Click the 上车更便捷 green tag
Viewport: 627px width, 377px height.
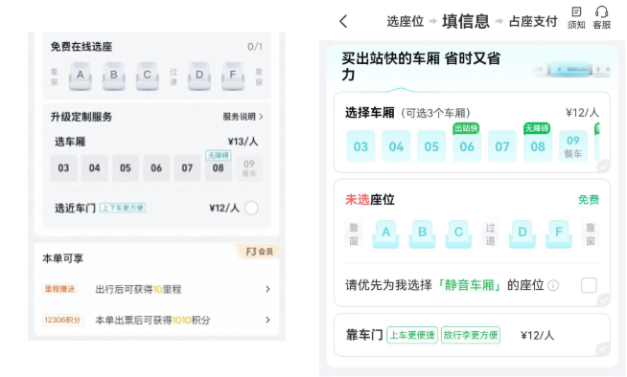point(412,335)
